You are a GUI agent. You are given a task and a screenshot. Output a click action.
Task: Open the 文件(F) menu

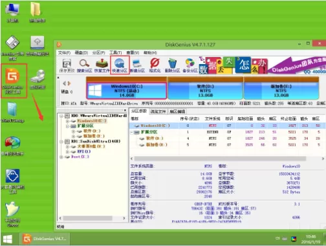[x=64, y=52]
